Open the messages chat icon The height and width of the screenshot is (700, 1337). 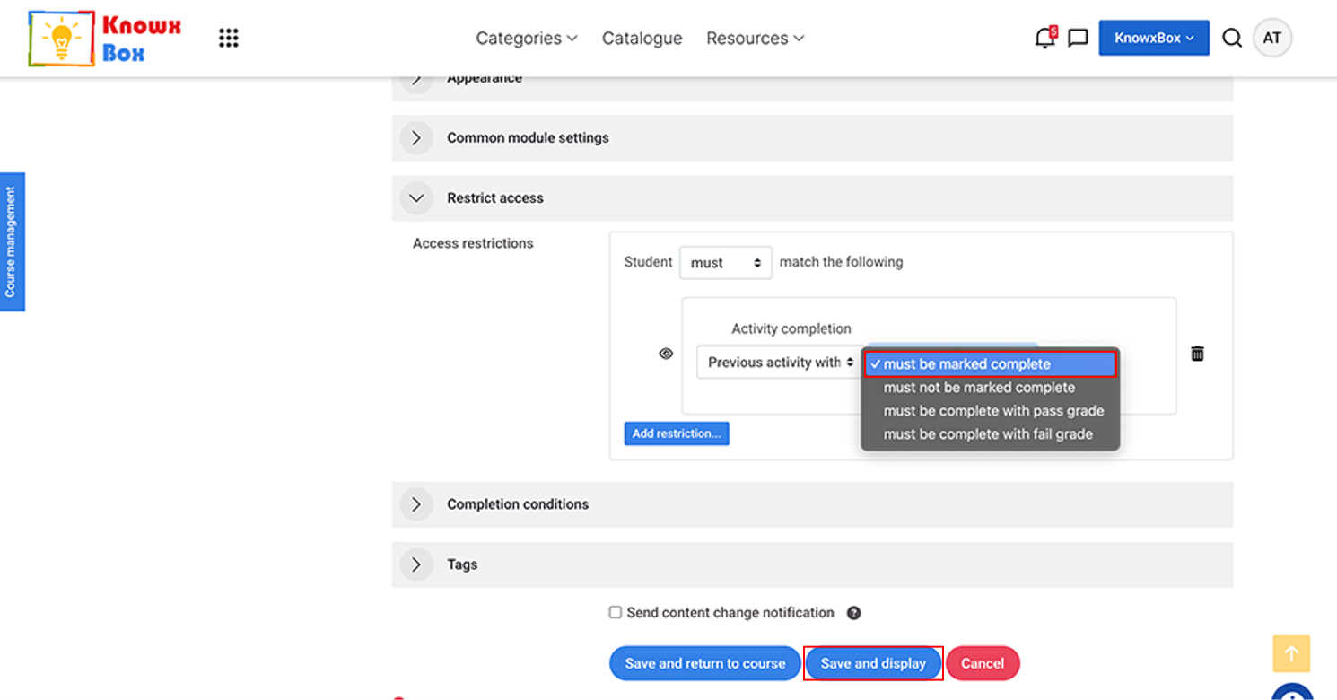coord(1079,38)
